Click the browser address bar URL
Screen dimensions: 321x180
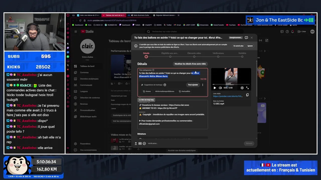click(111, 20)
